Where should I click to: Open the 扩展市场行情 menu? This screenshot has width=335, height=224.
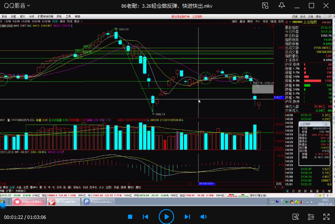[45, 17]
